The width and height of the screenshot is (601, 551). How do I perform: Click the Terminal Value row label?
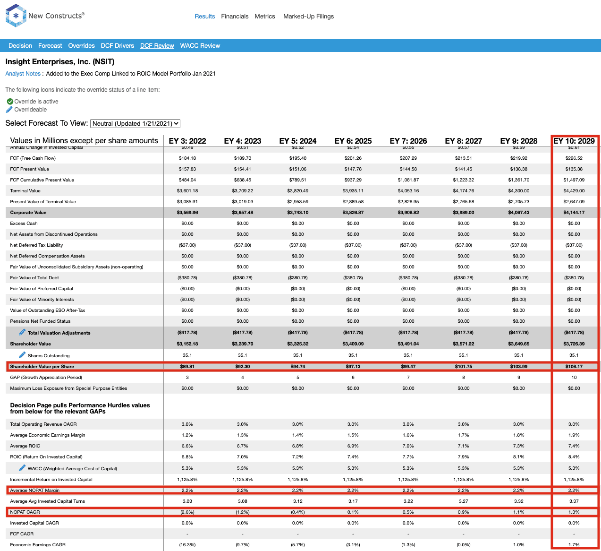[25, 191]
